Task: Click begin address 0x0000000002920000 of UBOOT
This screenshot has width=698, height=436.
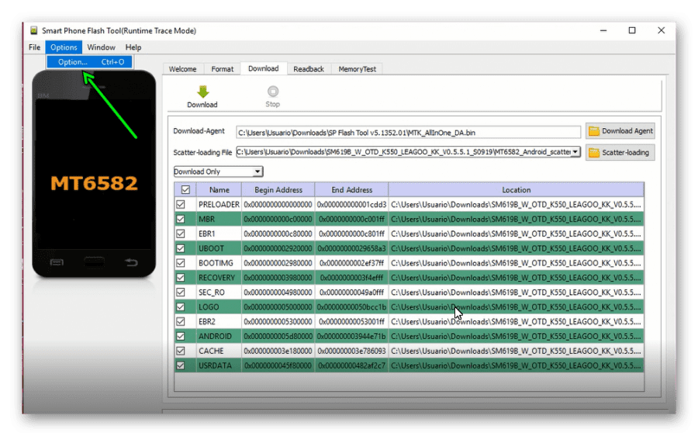Action: tap(278, 248)
